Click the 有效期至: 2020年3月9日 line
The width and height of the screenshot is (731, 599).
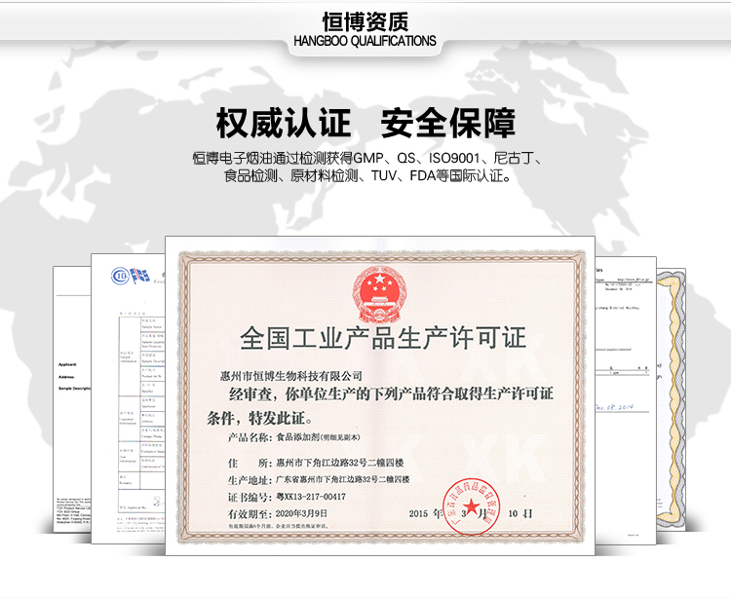(x=278, y=513)
